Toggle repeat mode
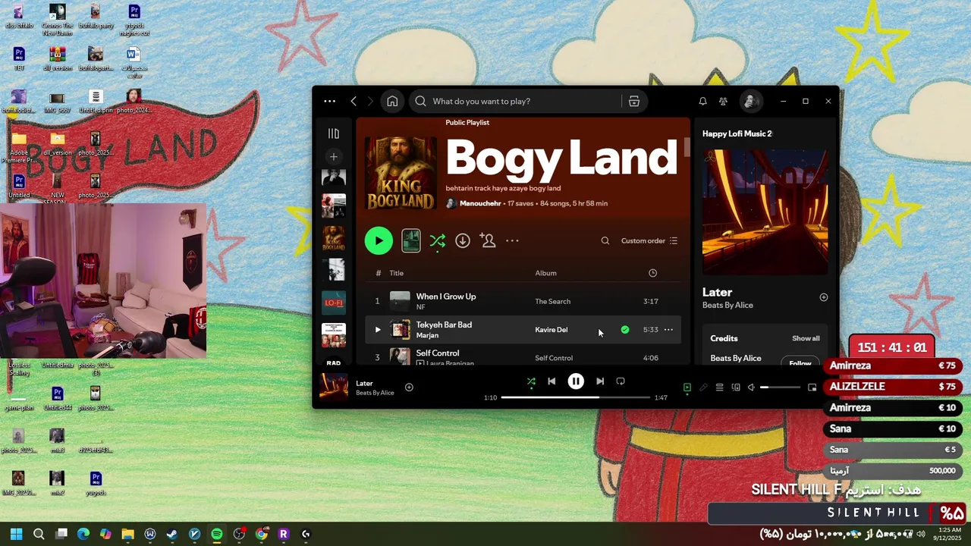Image resolution: width=971 pixels, height=546 pixels. (x=621, y=381)
